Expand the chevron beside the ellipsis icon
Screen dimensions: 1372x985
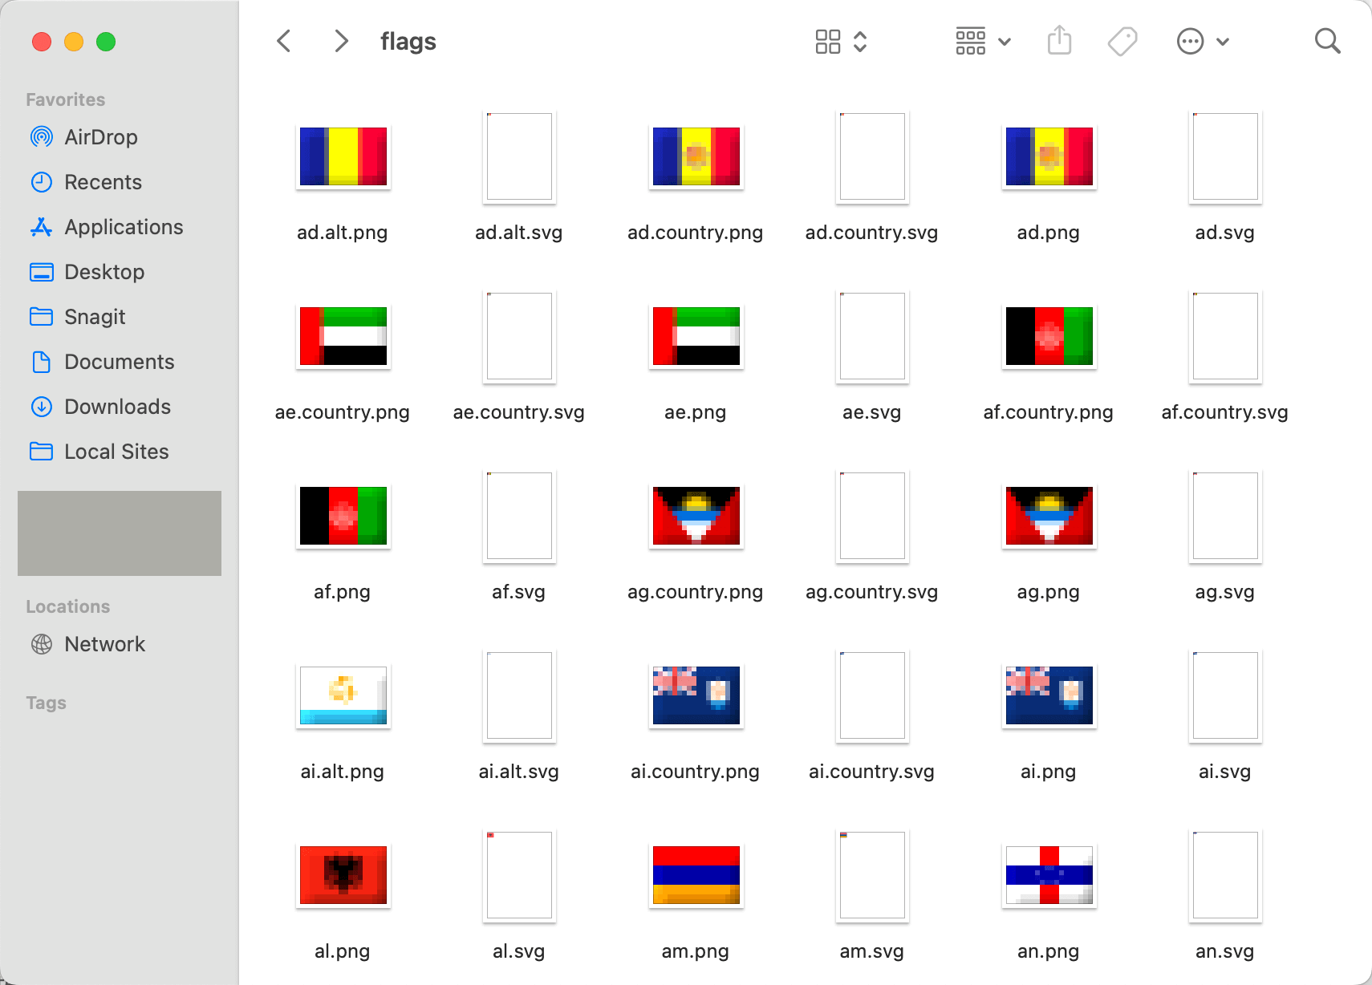(x=1223, y=41)
